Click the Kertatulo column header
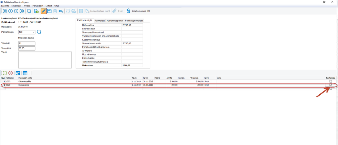The width and height of the screenshot is (338, 145). click(331, 78)
